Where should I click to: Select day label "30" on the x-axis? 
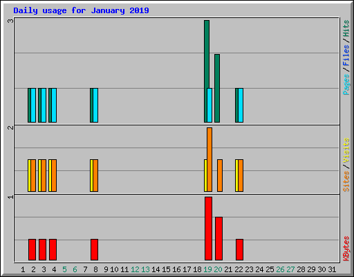coord(322,269)
